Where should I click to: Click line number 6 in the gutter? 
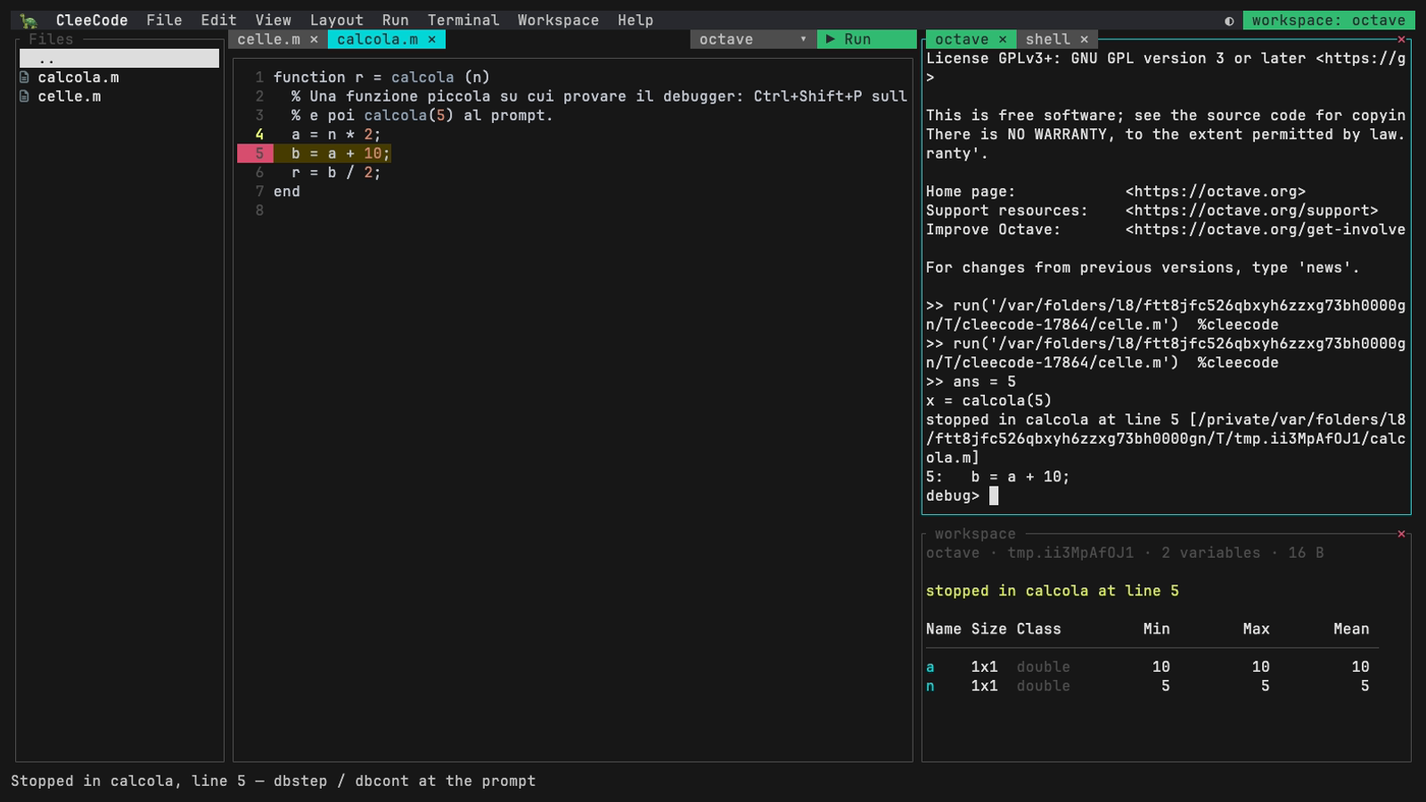coord(259,173)
